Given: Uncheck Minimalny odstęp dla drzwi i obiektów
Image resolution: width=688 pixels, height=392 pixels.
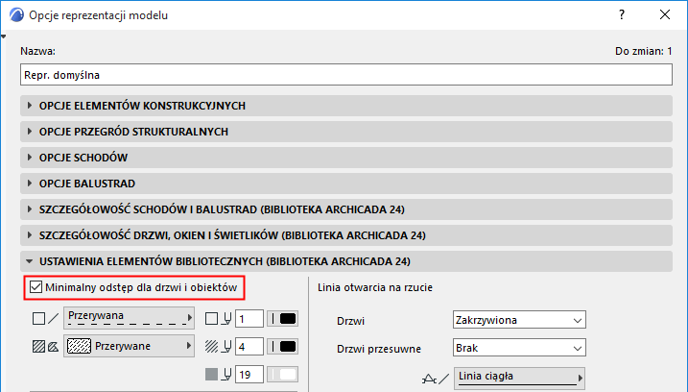Looking at the screenshot, I should 36,287.
